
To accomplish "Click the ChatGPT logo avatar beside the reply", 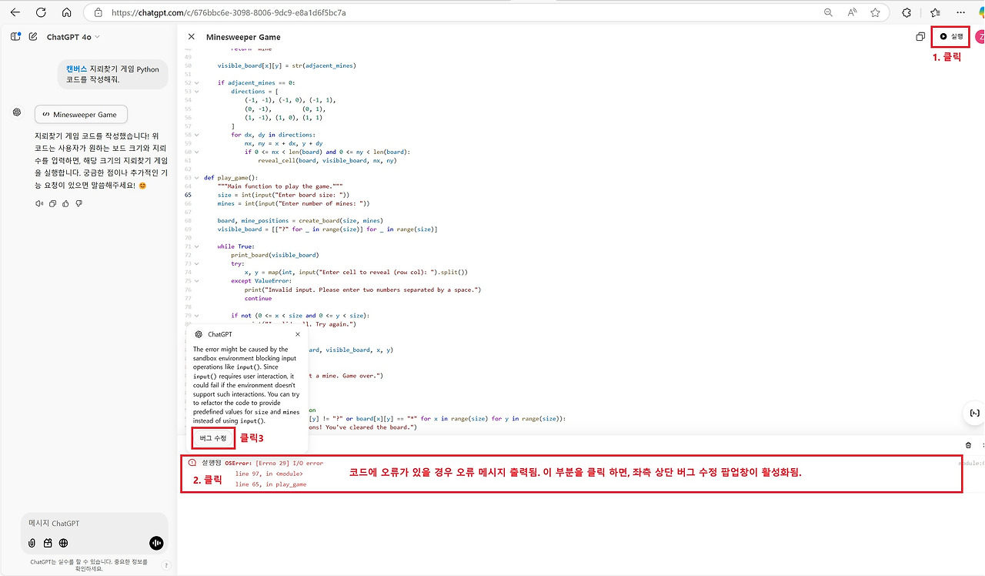I will [16, 112].
